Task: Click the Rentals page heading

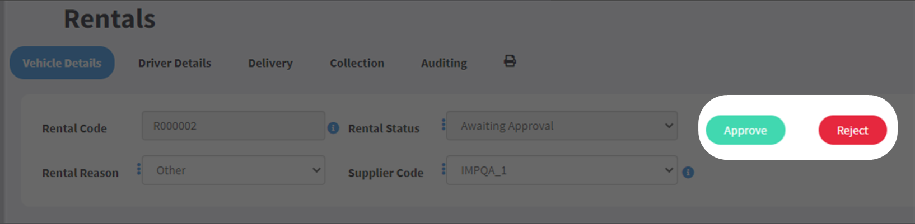Action: click(110, 19)
